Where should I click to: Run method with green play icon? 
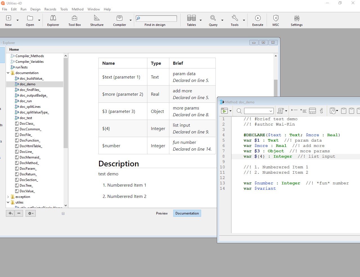[x=224, y=111]
